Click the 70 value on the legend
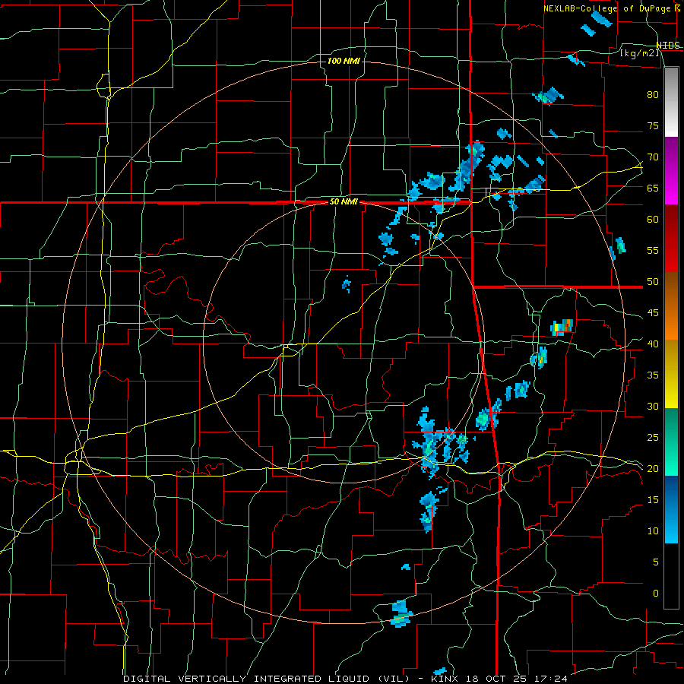 (653, 157)
